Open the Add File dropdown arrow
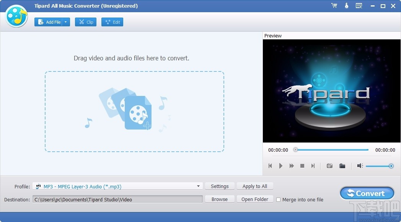Image resolution: width=401 pixels, height=222 pixels. 65,22
